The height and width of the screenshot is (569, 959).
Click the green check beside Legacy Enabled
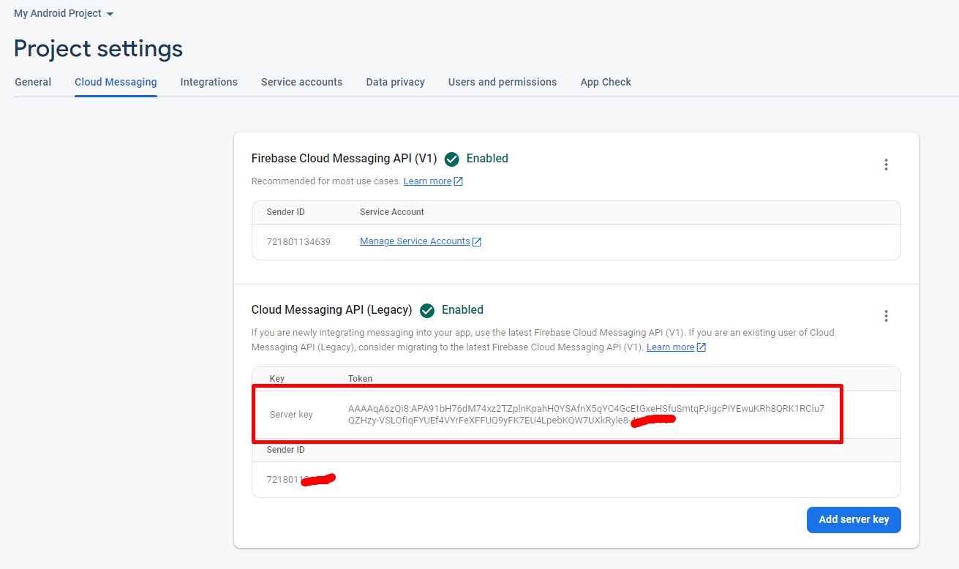(427, 310)
